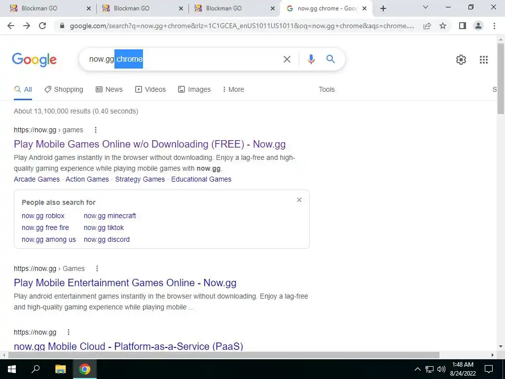505x379 pixels.
Task: Go back to the previous page
Action: pos(11,26)
